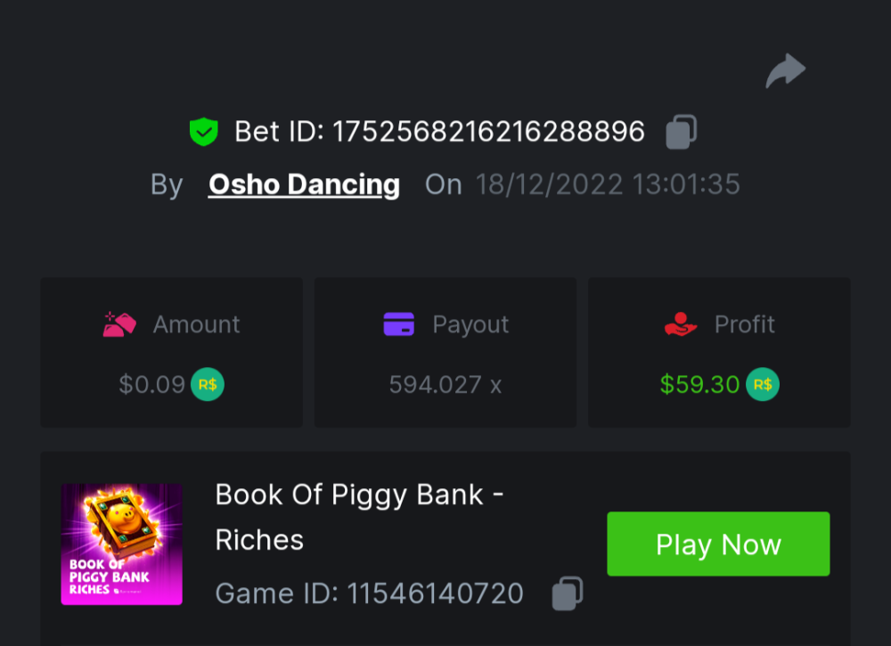Click the $59.30 profit value
Viewport: 891px width, 646px height.
[700, 385]
